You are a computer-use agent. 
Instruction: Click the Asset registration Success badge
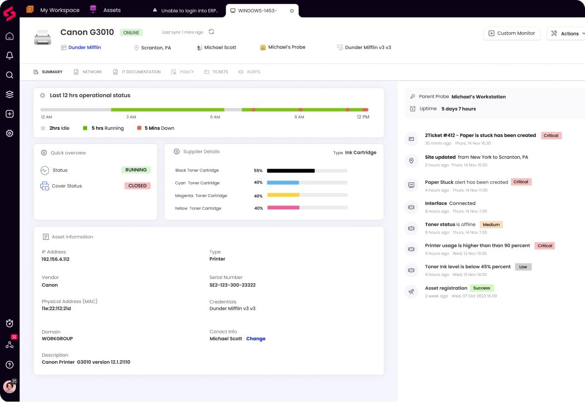pos(481,288)
